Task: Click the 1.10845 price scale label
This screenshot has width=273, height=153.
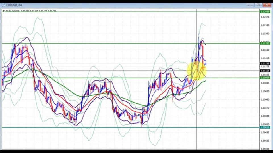Action: tap(265, 83)
